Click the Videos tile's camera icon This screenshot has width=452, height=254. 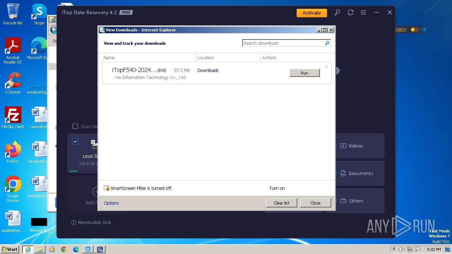pos(343,146)
